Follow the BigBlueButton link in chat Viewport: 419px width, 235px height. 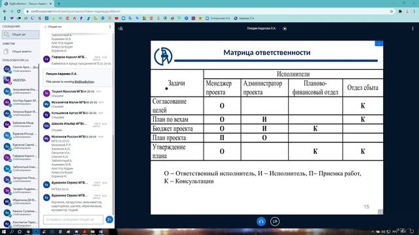click(x=84, y=82)
